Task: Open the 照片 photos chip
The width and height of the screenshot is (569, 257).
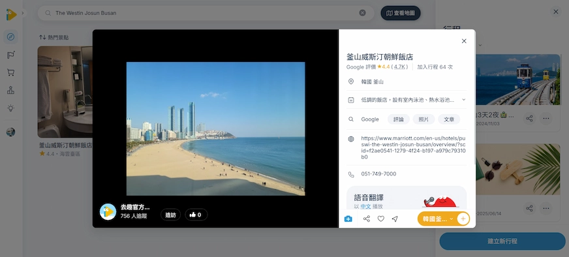Action: tap(423, 119)
